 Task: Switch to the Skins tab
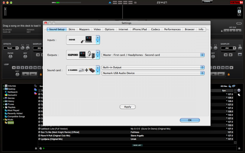click(x=72, y=29)
